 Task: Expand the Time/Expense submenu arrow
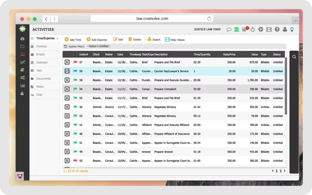[57, 38]
